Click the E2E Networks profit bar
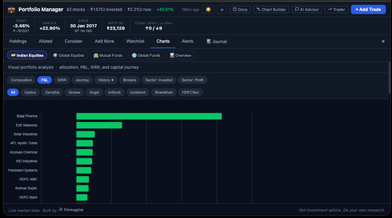The image size is (392, 218). [x=99, y=125]
